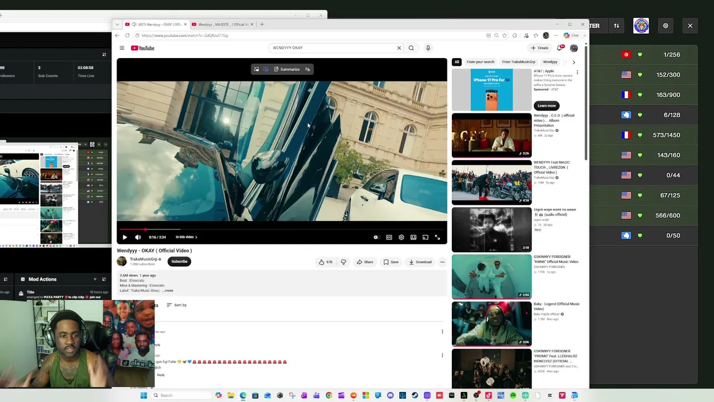The height and width of the screenshot is (402, 714).
Task: Show more filter chips with the arrow
Action: tap(573, 62)
